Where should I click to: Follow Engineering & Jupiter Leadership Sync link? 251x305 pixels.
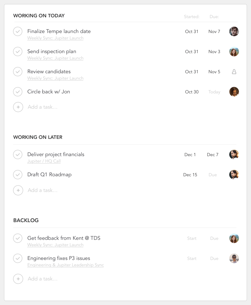click(65, 265)
